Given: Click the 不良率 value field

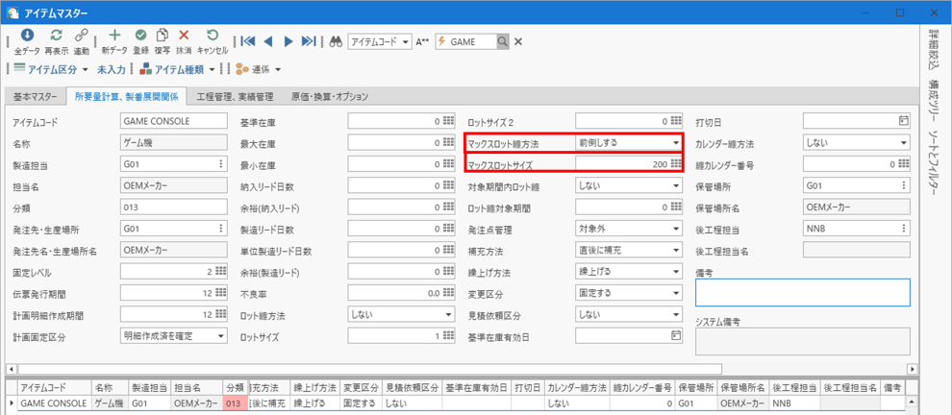Looking at the screenshot, I should pos(401,293).
